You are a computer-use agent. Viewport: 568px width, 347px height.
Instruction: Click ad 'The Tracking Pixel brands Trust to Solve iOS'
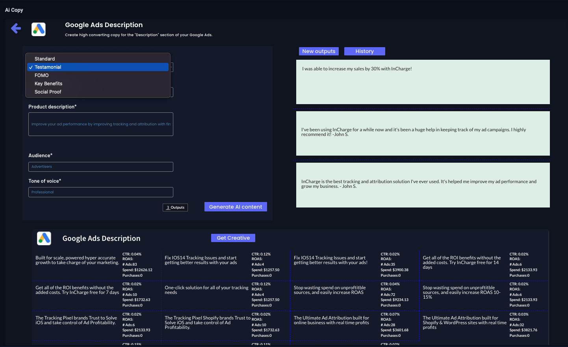(76, 320)
